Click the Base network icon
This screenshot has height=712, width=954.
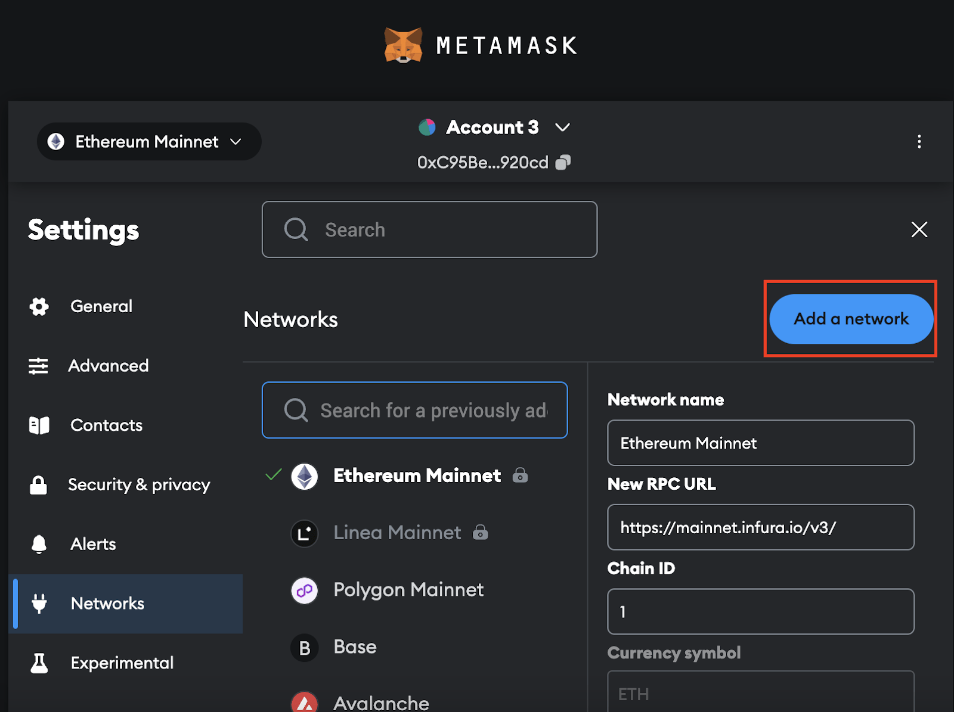point(305,648)
